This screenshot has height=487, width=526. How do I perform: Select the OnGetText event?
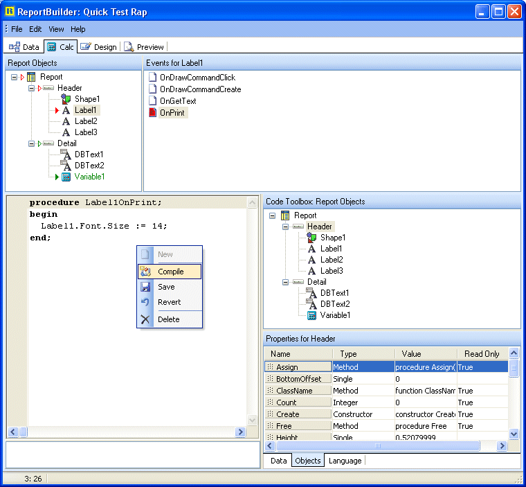tap(178, 100)
